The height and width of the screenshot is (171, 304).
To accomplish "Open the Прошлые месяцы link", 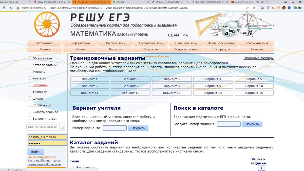I will click(258, 58).
